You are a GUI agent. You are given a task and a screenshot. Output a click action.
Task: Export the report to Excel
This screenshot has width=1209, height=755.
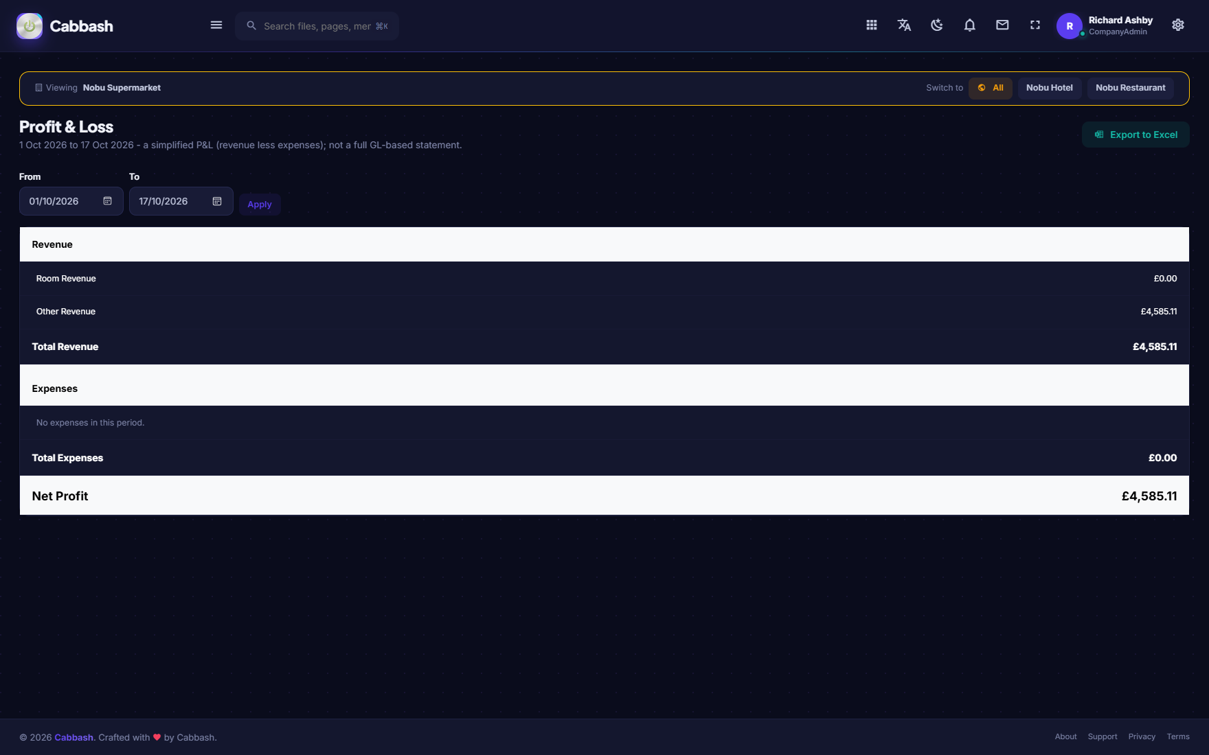coord(1135,135)
